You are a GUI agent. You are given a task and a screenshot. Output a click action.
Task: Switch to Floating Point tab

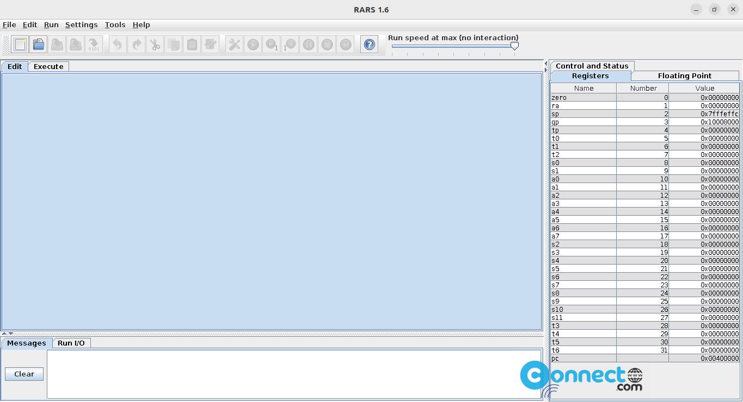tap(685, 76)
